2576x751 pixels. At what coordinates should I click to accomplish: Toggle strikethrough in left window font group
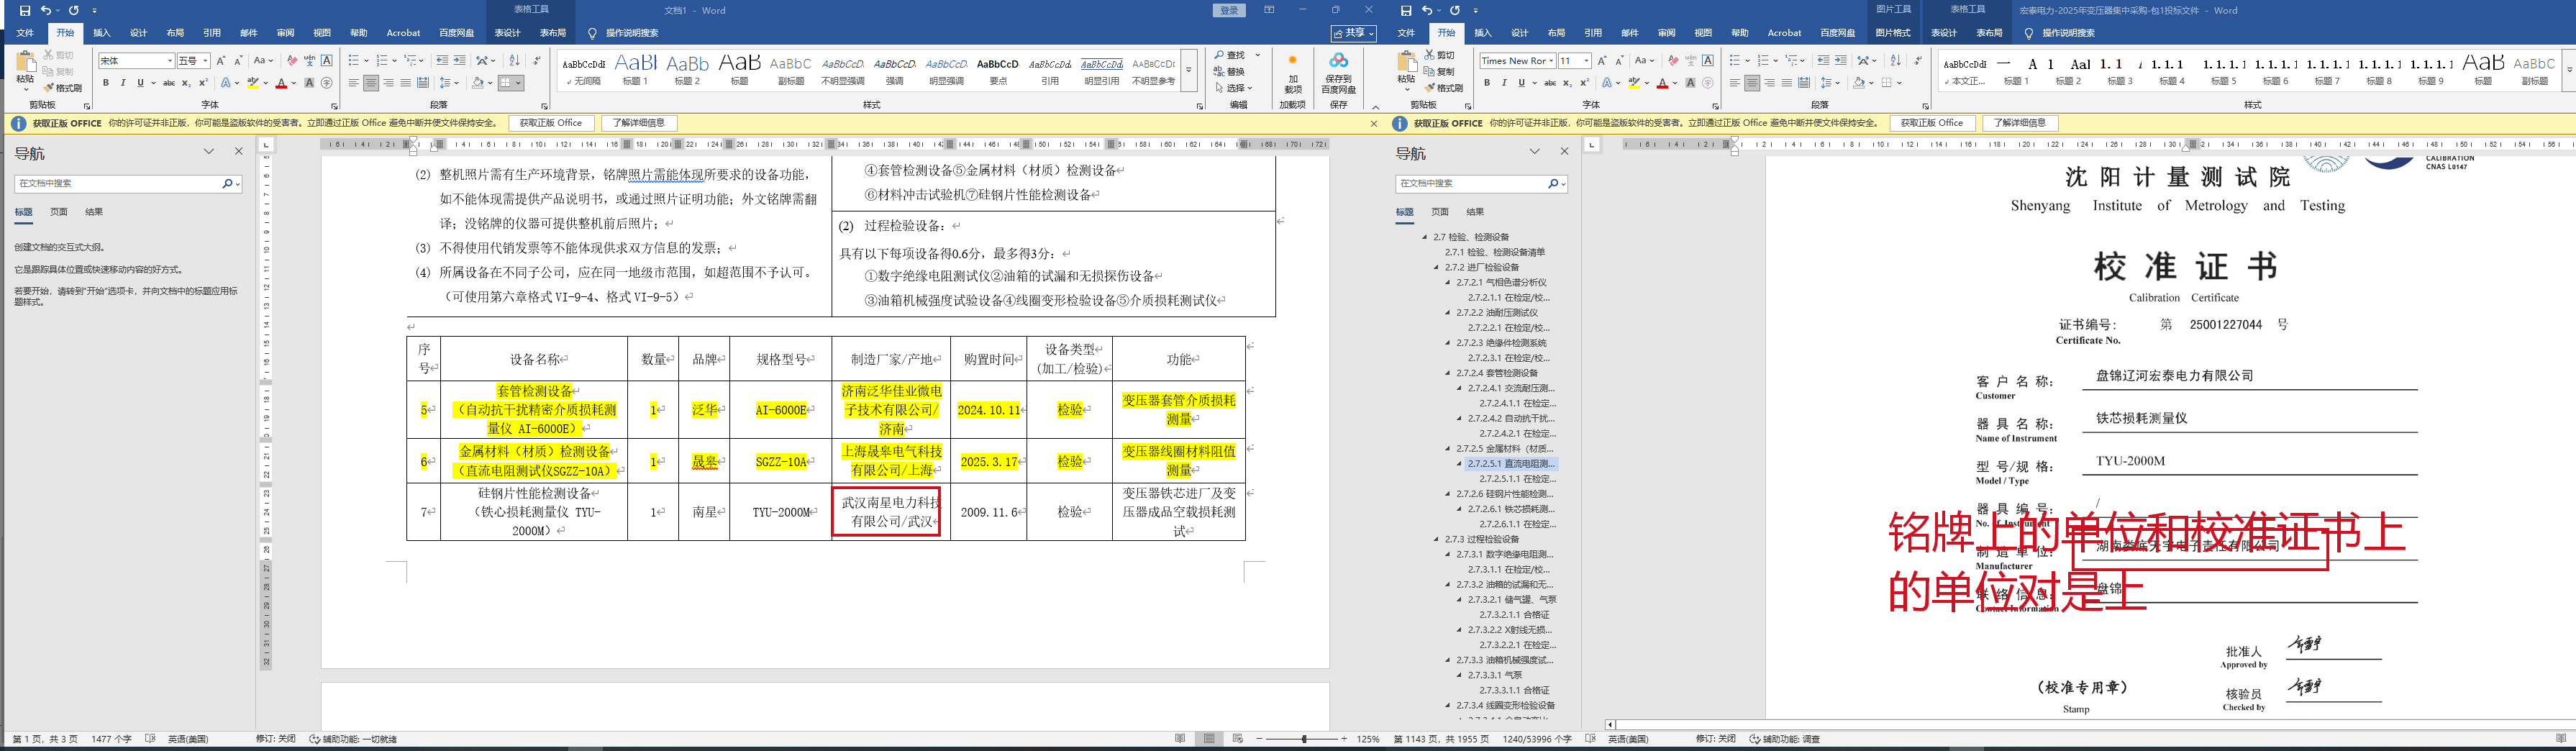pos(169,83)
